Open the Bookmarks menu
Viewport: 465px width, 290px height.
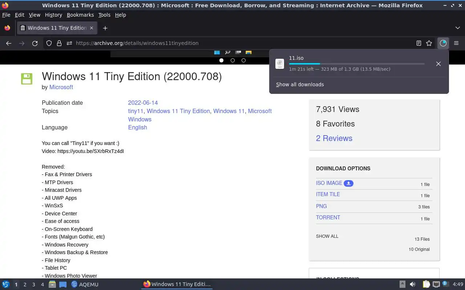[80, 15]
